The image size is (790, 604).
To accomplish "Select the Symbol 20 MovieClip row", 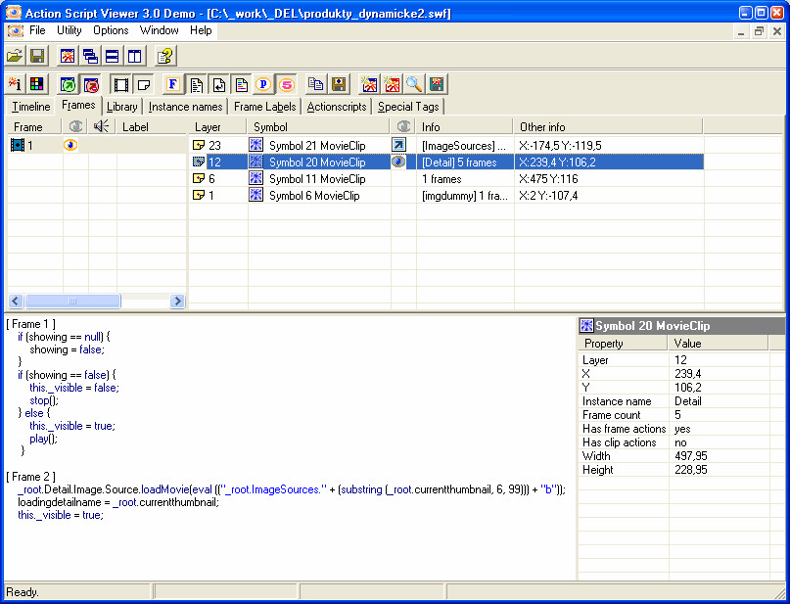I will [446, 163].
